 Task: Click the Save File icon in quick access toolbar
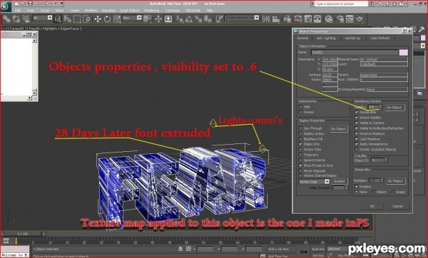30,4
